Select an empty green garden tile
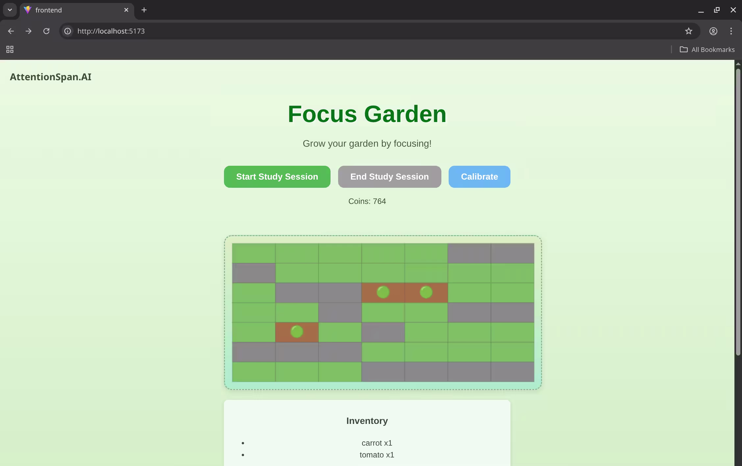The width and height of the screenshot is (742, 466). 253,253
